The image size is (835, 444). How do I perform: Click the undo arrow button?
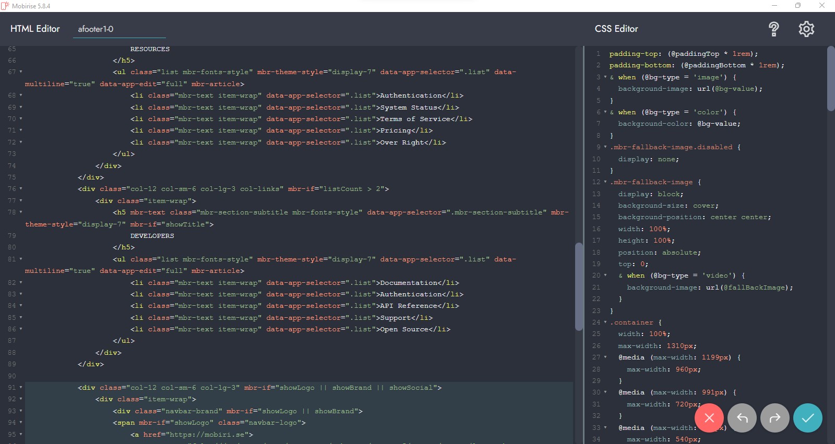pyautogui.click(x=742, y=418)
